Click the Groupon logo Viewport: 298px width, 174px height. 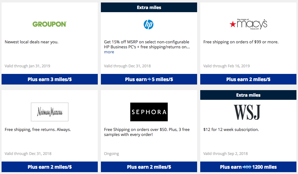point(50,24)
